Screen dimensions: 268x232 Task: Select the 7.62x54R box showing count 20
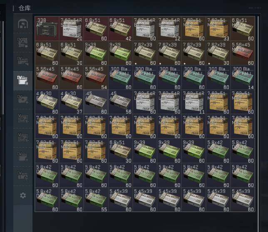[x=72, y=29]
